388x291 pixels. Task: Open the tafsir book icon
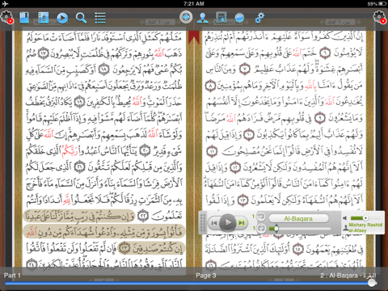coord(43,18)
